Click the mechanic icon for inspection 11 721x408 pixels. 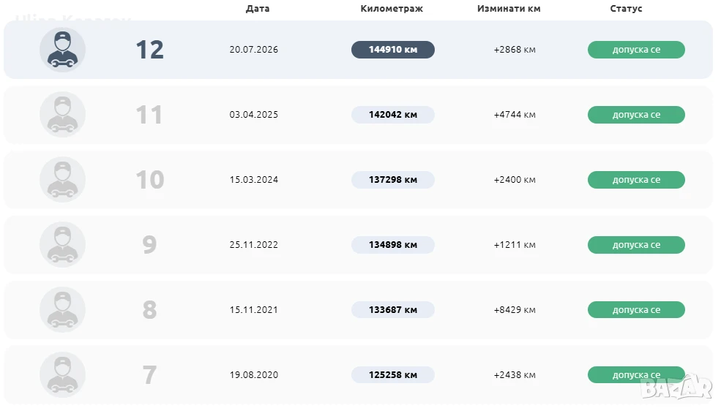(x=62, y=114)
